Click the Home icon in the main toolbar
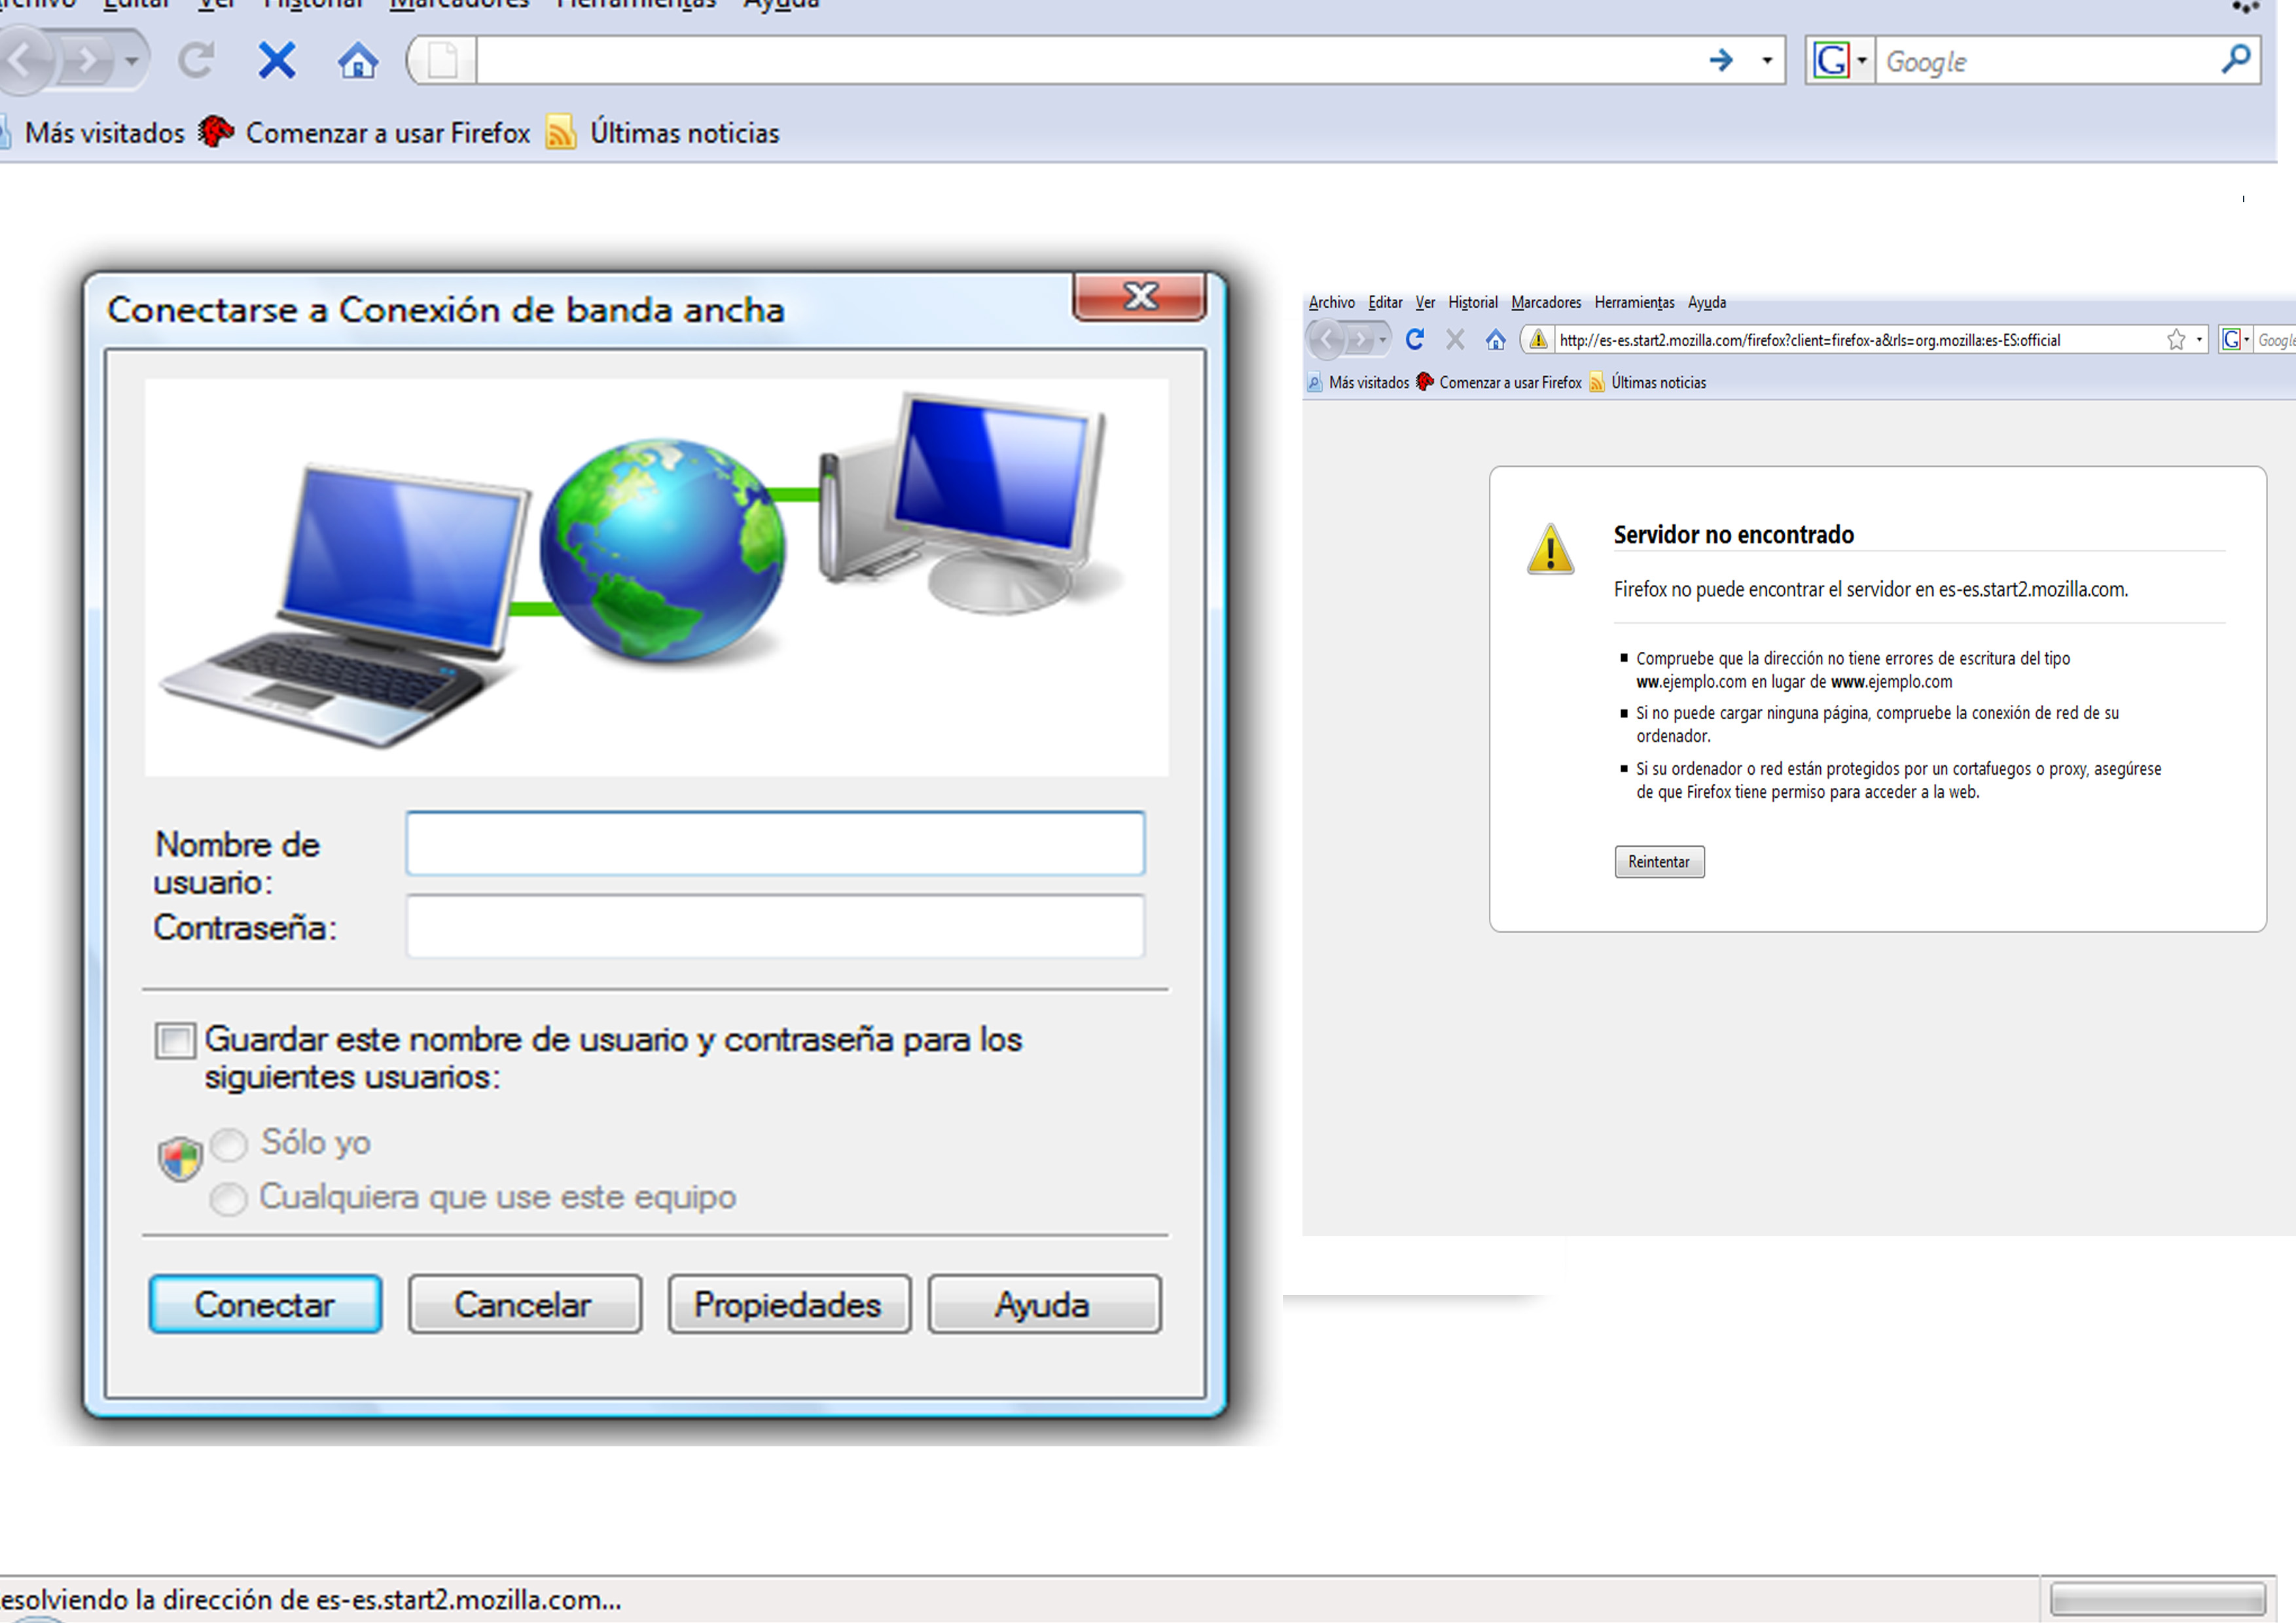This screenshot has height=1623, width=2296. (x=357, y=61)
